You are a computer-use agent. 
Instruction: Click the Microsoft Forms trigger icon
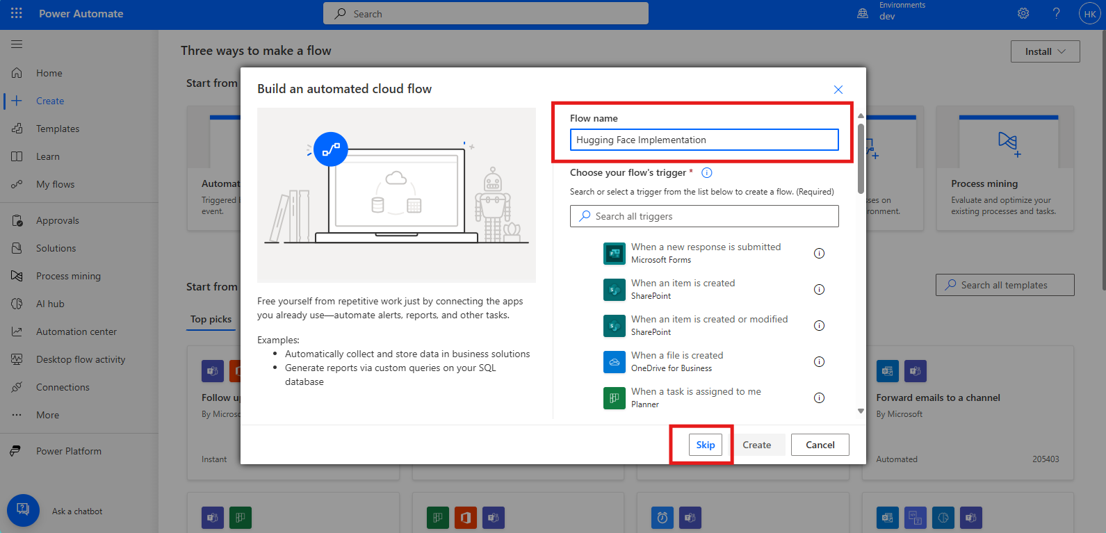[x=615, y=253]
